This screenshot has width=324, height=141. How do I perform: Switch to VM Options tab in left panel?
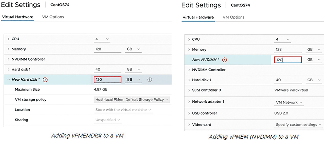(53, 17)
